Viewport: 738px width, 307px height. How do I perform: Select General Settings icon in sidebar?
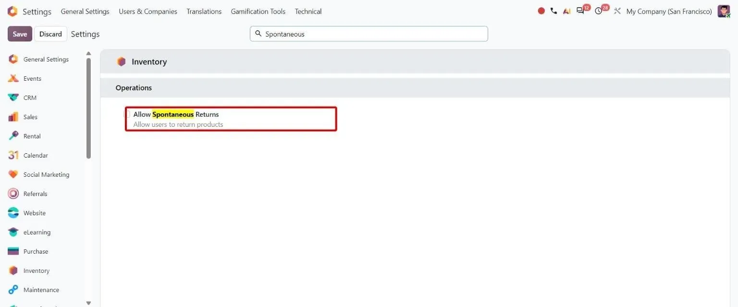click(13, 59)
